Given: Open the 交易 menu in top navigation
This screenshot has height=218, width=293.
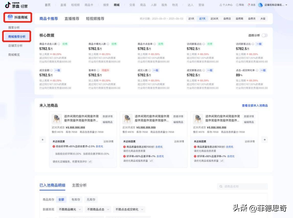Looking at the screenshot, I should [x=132, y=5].
